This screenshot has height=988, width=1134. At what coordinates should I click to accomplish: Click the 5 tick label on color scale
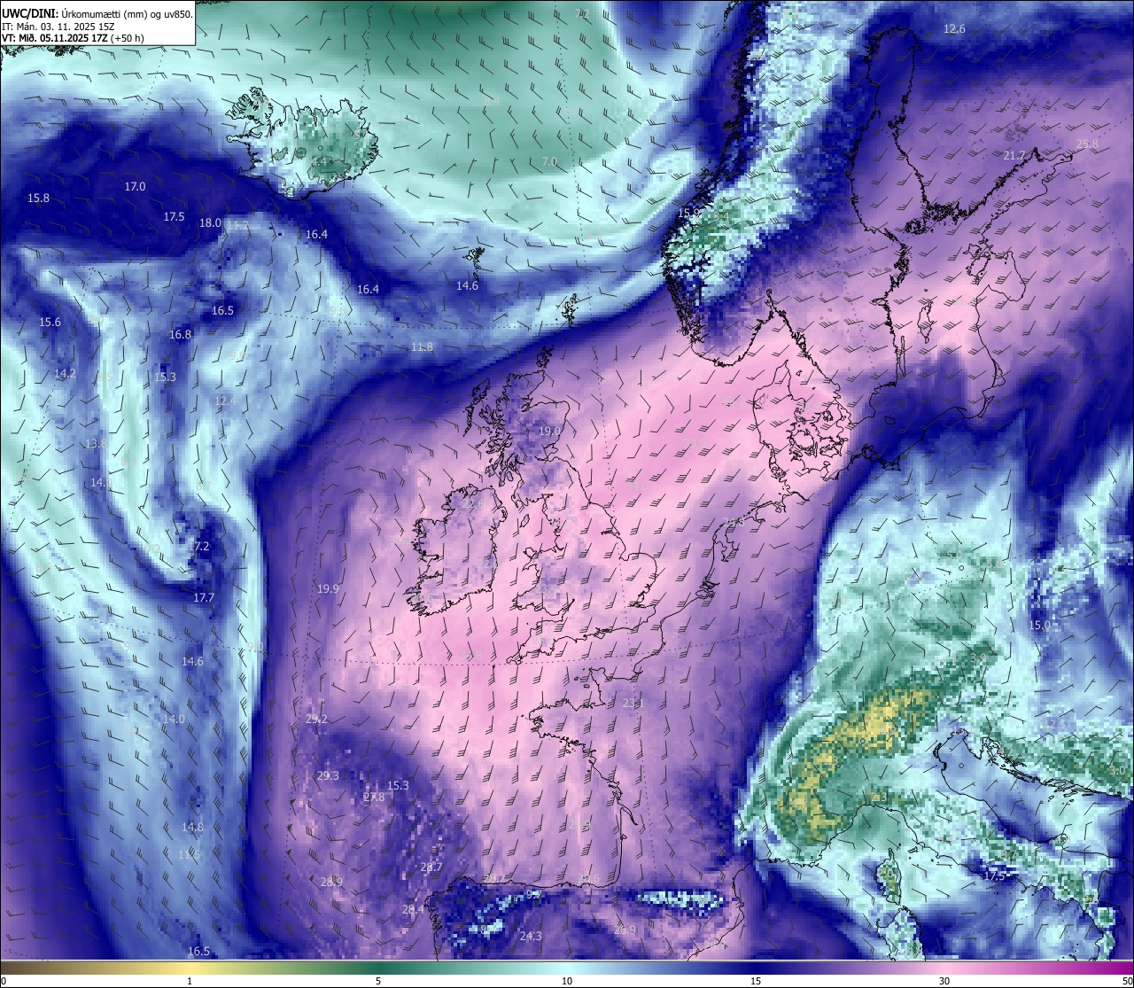pyautogui.click(x=378, y=981)
